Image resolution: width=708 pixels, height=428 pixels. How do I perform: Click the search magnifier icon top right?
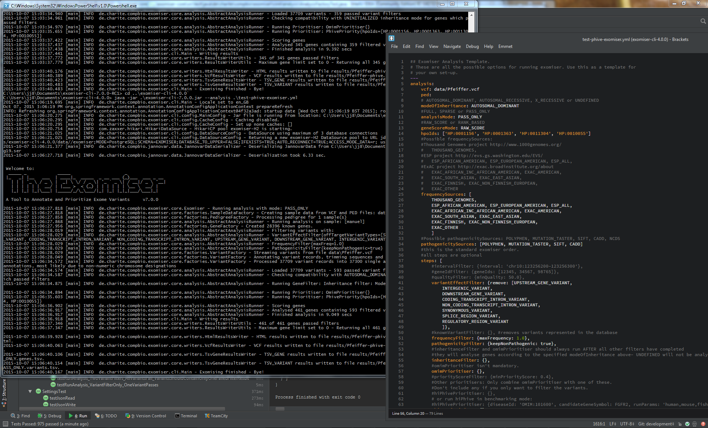click(703, 21)
